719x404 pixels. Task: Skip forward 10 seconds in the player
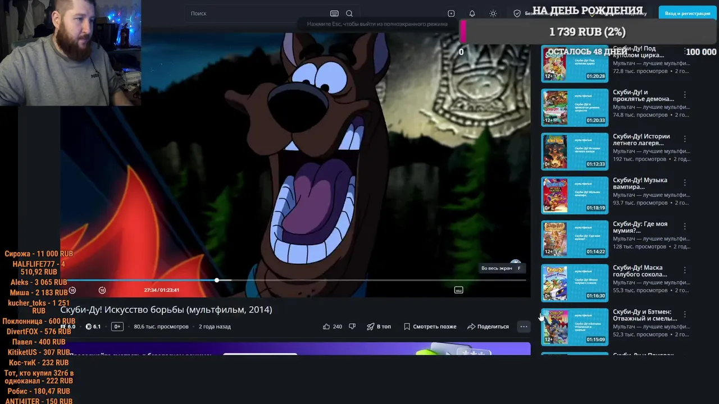pos(102,290)
